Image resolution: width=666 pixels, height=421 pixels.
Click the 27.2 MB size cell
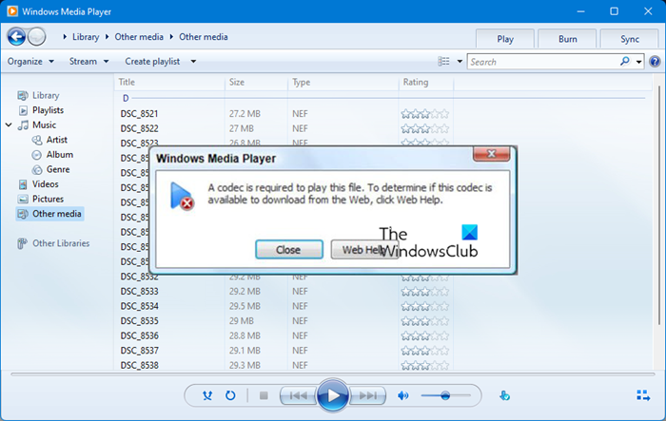[x=245, y=114]
